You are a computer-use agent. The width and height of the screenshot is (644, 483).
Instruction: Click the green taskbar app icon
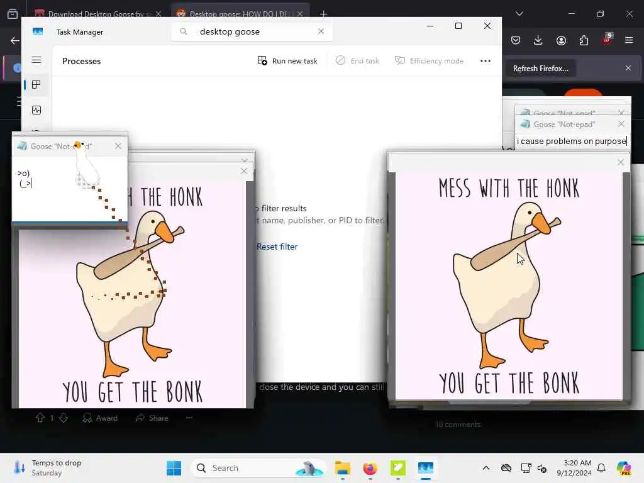point(397,468)
